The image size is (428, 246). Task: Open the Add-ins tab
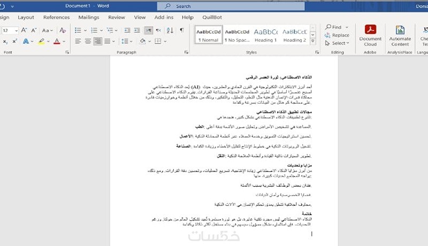(164, 18)
